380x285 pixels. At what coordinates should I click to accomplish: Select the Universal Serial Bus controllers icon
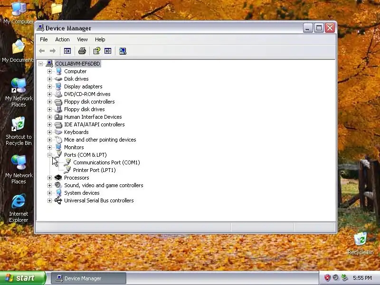58,200
